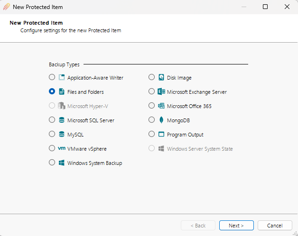298x236 pixels.
Task: Choose the Disk Image radio option
Action: click(x=152, y=77)
